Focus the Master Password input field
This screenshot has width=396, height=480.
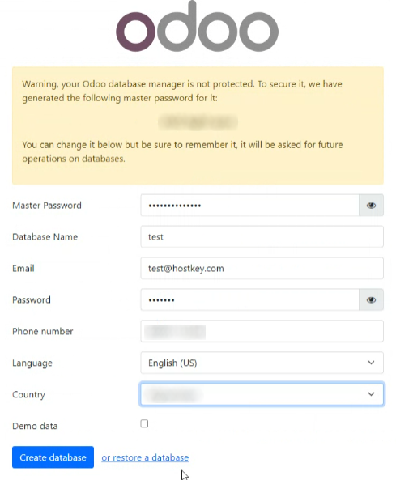[249, 205]
